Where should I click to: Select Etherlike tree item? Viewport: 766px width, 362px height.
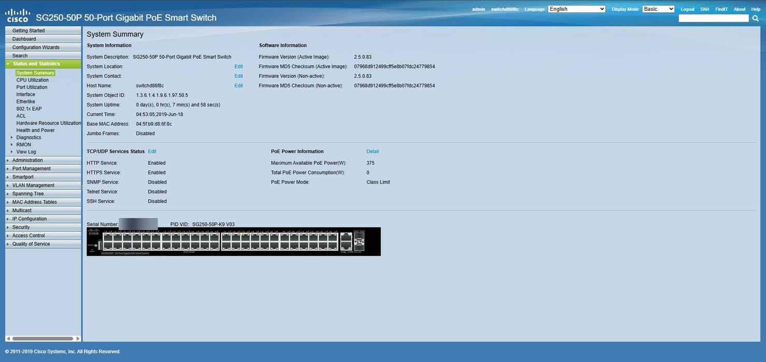click(26, 102)
